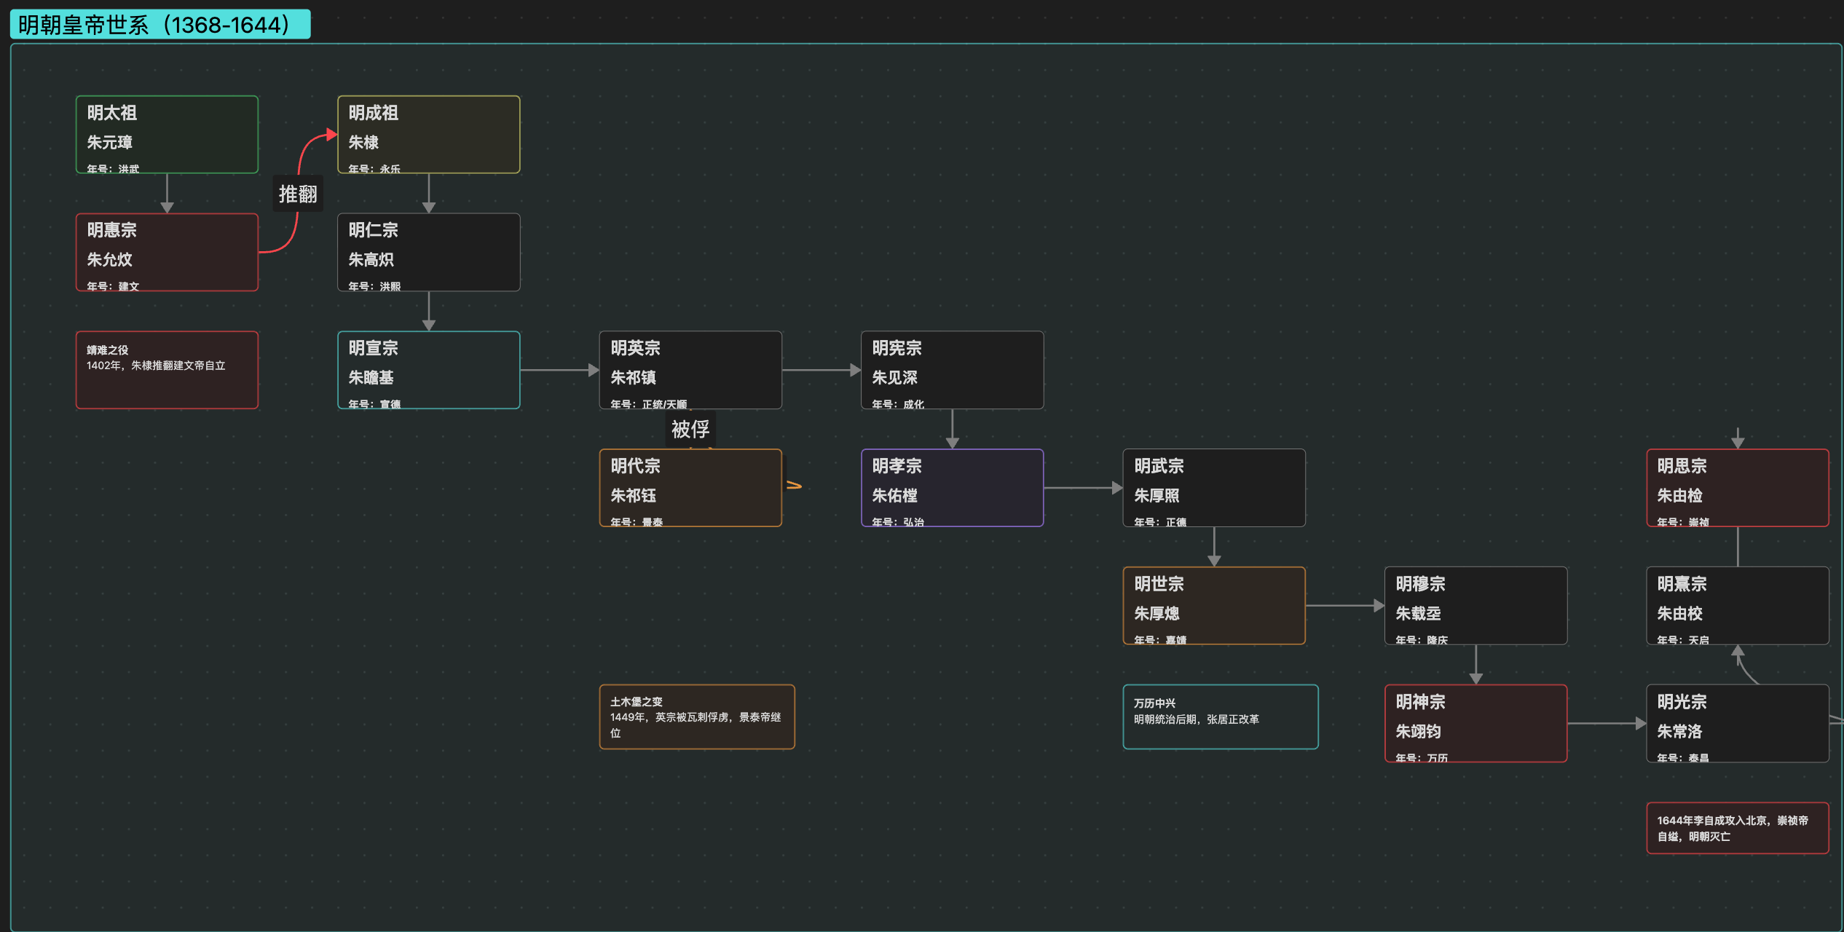Select the 明武宗 朱厚照 node
Viewport: 1844px width, 932px height.
[1213, 488]
